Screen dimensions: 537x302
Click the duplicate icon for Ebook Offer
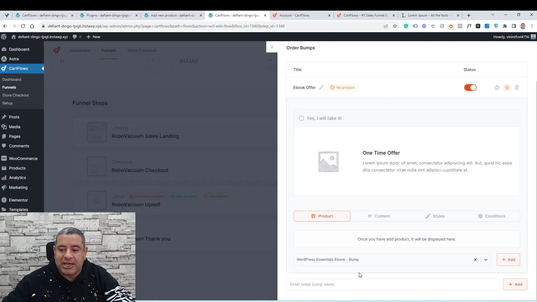497,88
